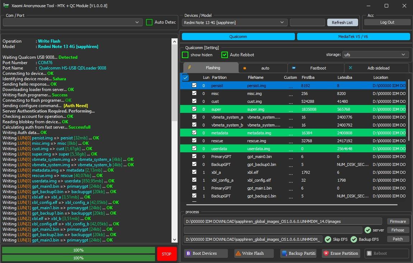Click the upper 100% progress bar
This screenshot has height=263, width=413.
(79, 250)
